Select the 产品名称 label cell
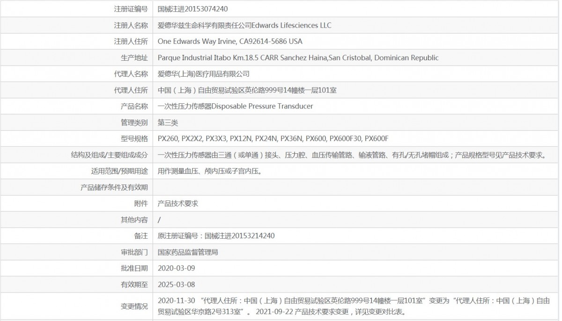 [x=134, y=107]
